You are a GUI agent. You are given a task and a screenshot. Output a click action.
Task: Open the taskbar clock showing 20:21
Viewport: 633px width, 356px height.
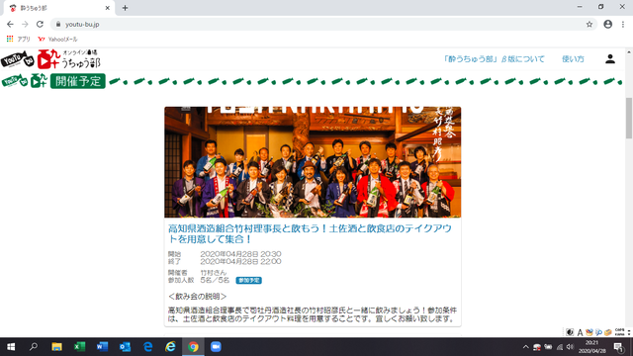click(x=592, y=347)
